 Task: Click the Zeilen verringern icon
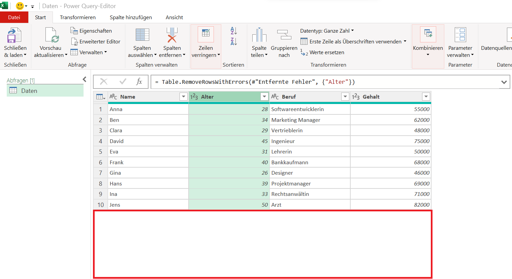tap(205, 34)
